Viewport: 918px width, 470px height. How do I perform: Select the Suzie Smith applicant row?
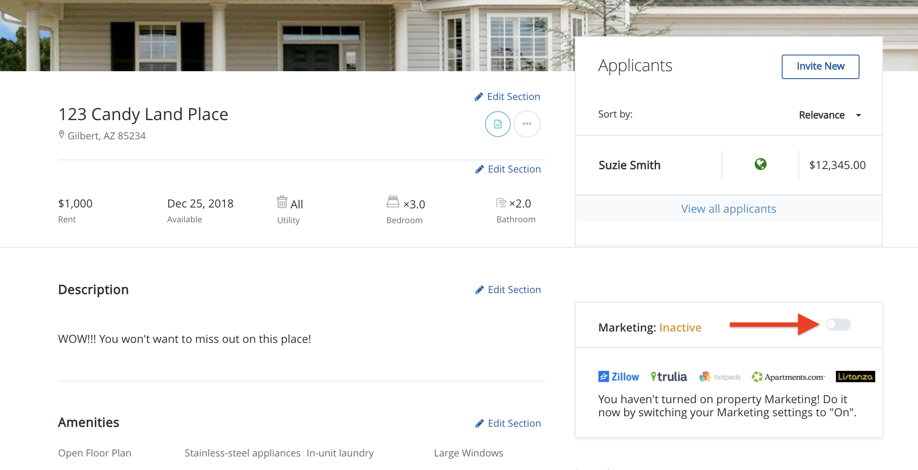pyautogui.click(x=629, y=165)
